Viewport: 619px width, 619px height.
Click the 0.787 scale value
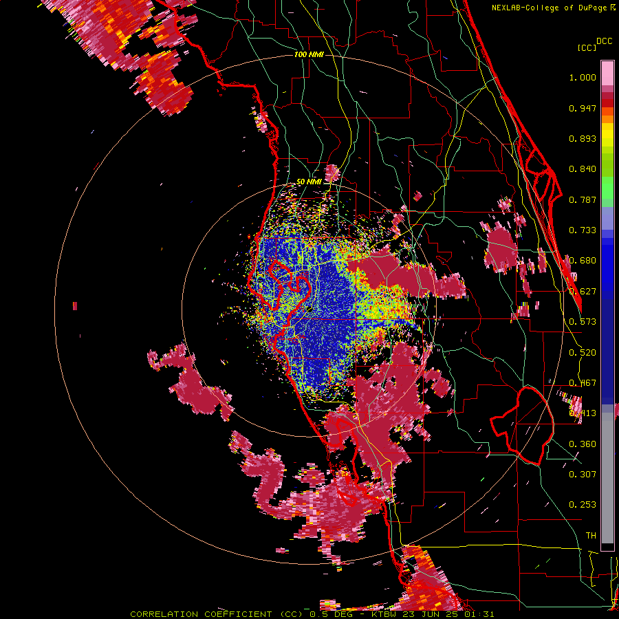[583, 199]
